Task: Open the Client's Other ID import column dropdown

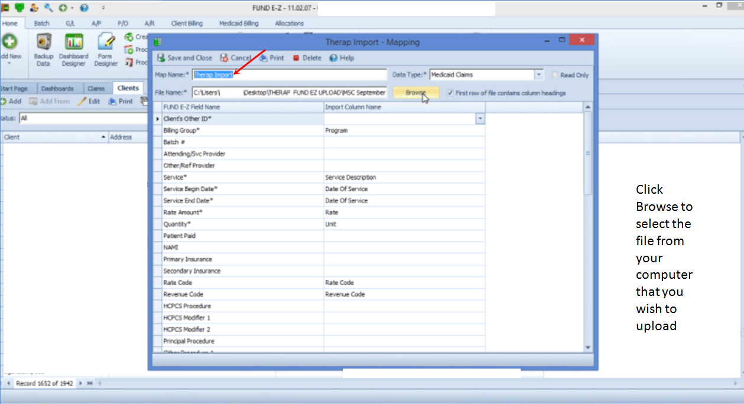Action: coord(480,119)
